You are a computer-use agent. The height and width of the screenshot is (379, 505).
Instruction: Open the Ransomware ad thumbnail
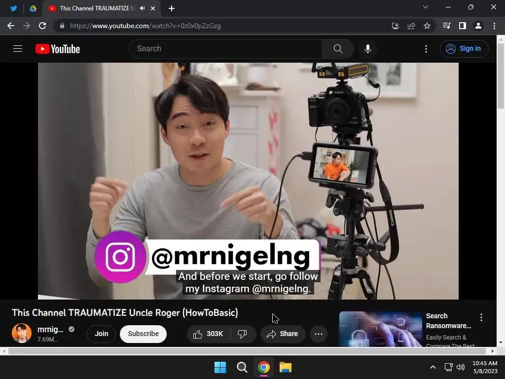380,329
